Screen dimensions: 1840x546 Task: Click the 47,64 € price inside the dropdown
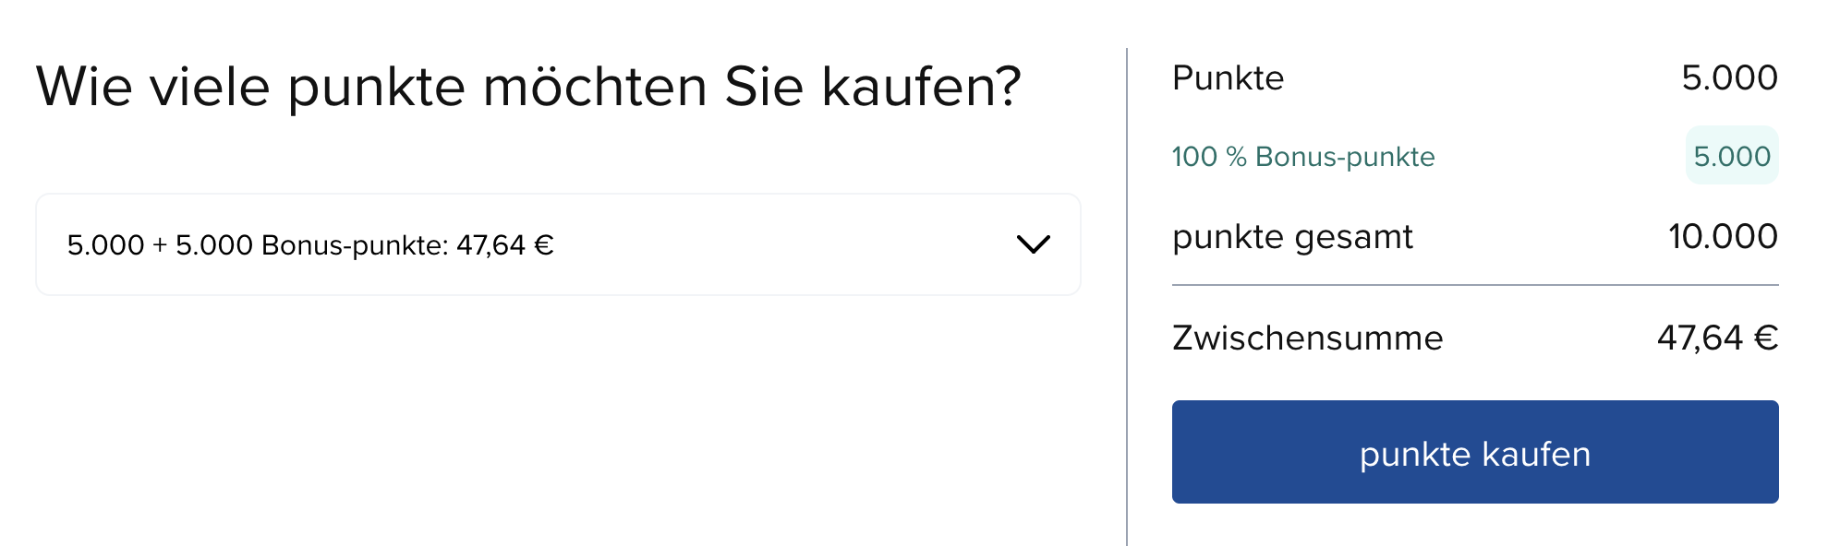tap(504, 245)
